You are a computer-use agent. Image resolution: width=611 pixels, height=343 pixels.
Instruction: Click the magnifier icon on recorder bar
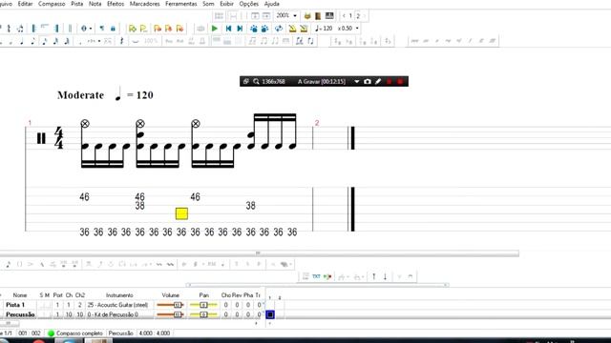pos(256,81)
